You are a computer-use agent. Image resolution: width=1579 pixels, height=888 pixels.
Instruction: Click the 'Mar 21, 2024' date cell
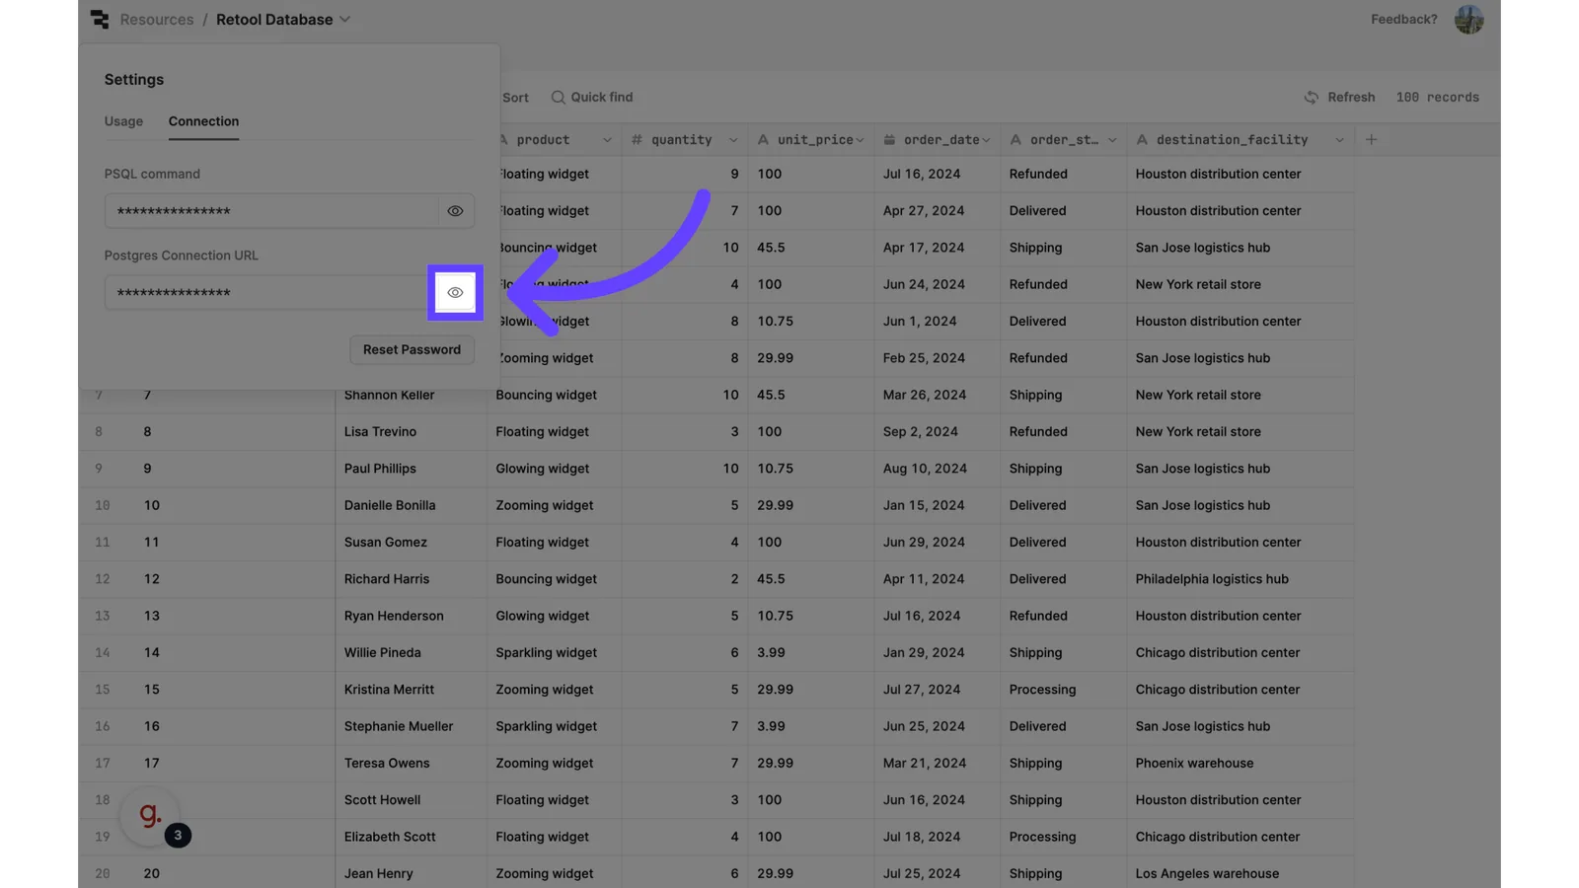pos(937,763)
